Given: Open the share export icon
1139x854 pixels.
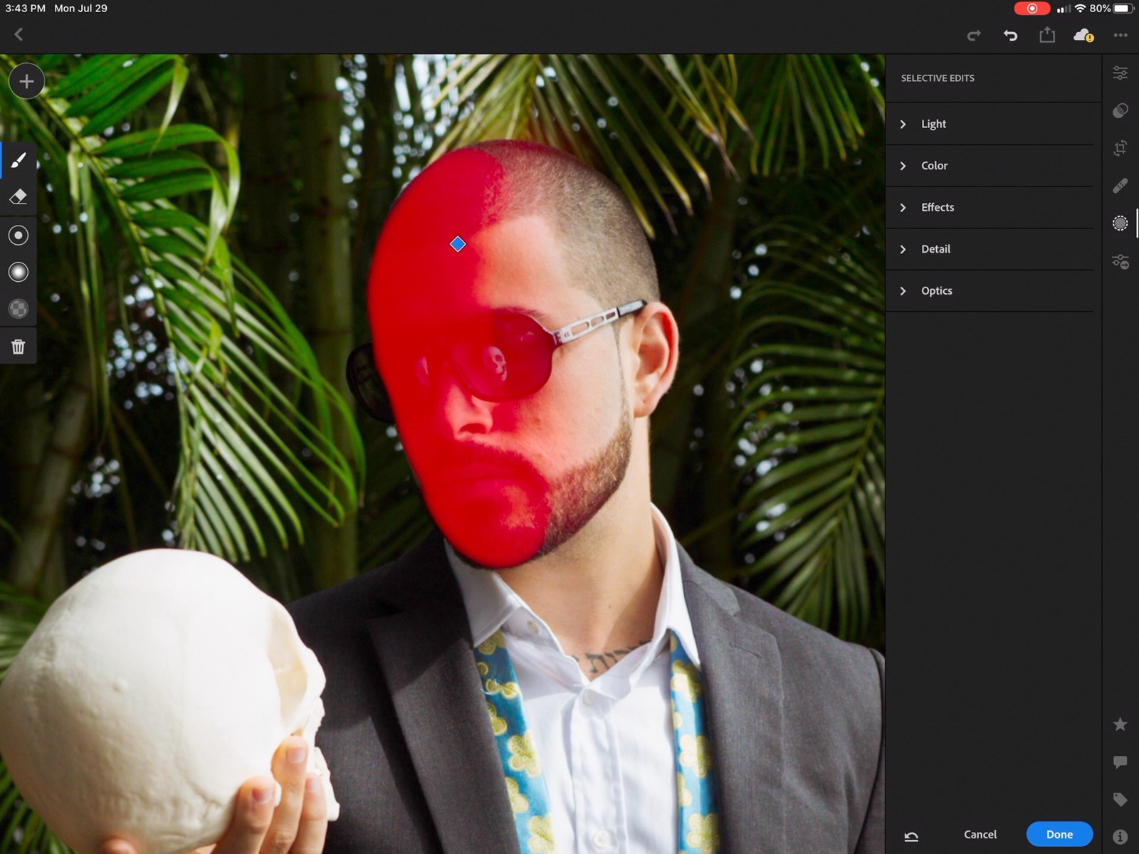Looking at the screenshot, I should 1046,35.
